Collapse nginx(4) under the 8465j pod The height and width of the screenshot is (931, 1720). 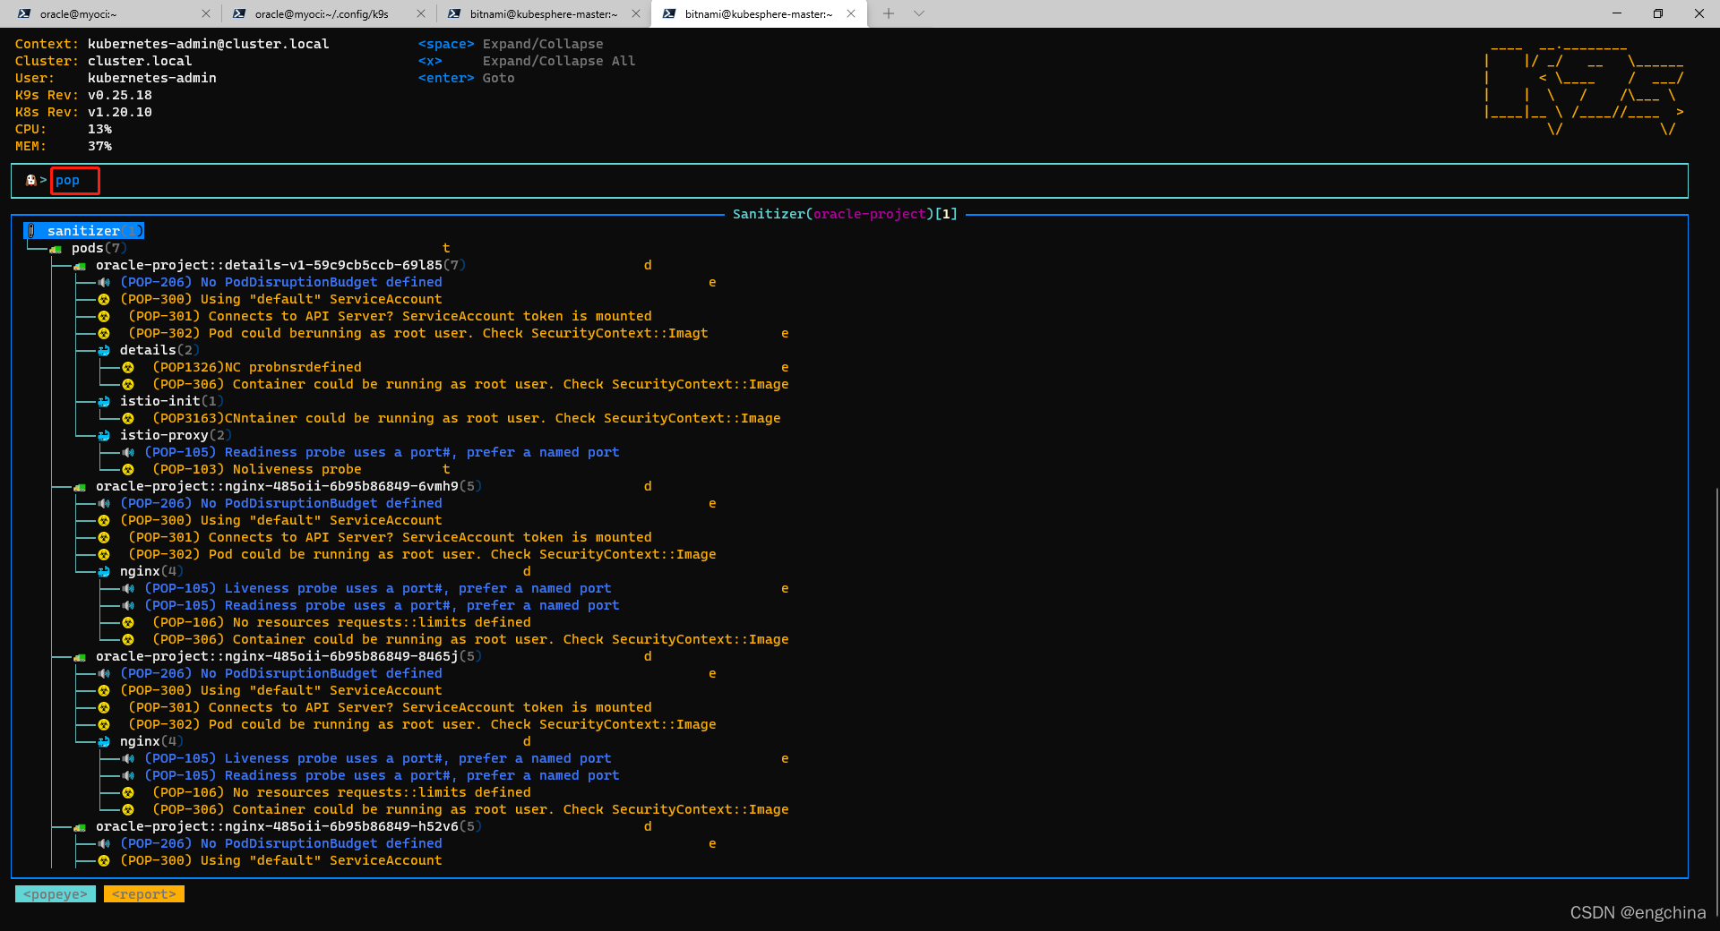tap(150, 741)
